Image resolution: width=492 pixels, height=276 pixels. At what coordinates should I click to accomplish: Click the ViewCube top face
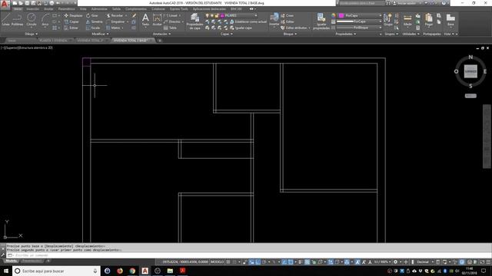tap(470, 71)
